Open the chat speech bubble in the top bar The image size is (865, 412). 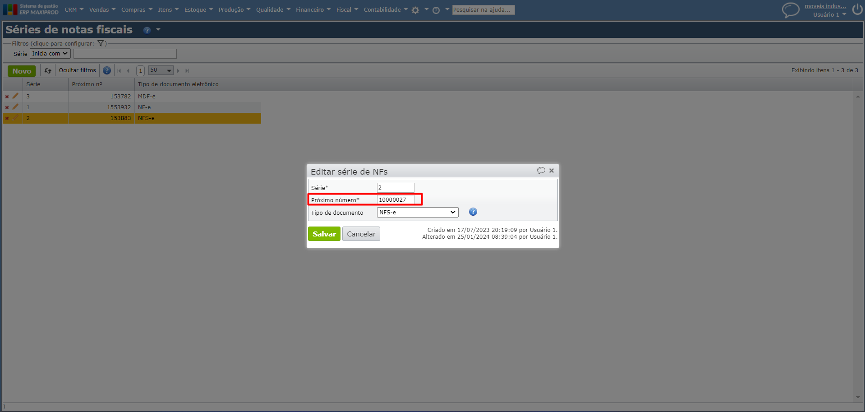(x=790, y=10)
